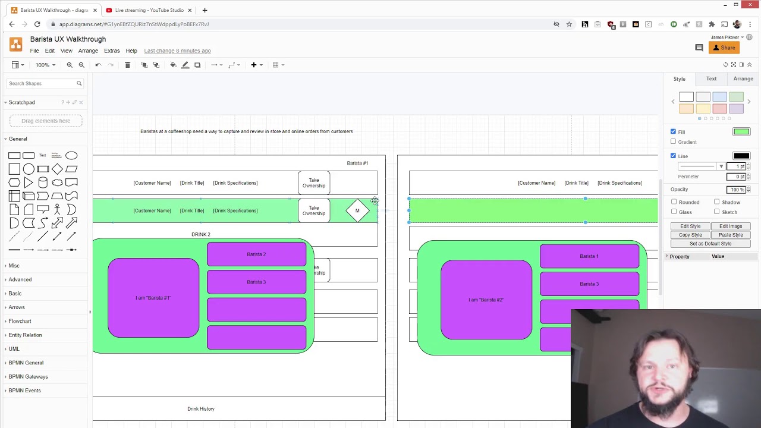The width and height of the screenshot is (761, 428).
Task: Select the callout speech bubble shape
Action: [43, 209]
